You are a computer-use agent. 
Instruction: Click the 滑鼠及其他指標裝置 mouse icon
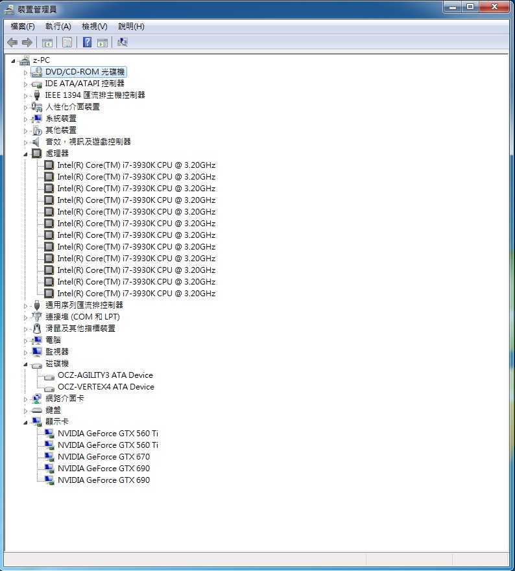[37, 329]
